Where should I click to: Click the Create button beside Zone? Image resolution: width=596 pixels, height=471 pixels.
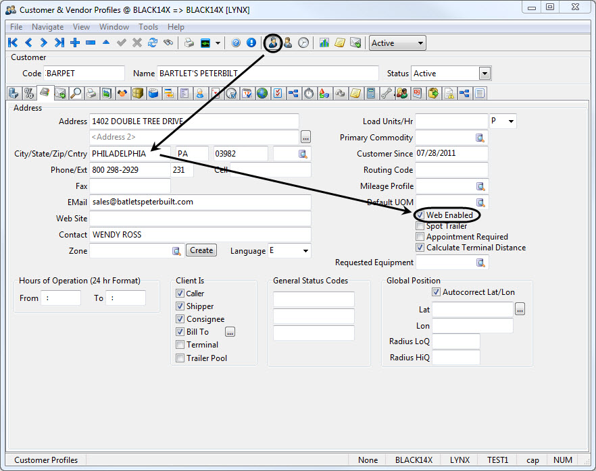pyautogui.click(x=201, y=250)
